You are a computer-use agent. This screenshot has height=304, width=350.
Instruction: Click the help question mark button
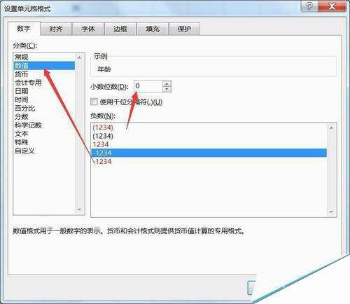pos(309,6)
